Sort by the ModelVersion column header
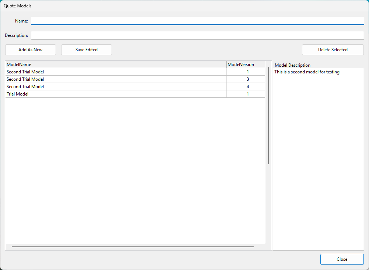This screenshot has height=270, width=369. click(245, 65)
